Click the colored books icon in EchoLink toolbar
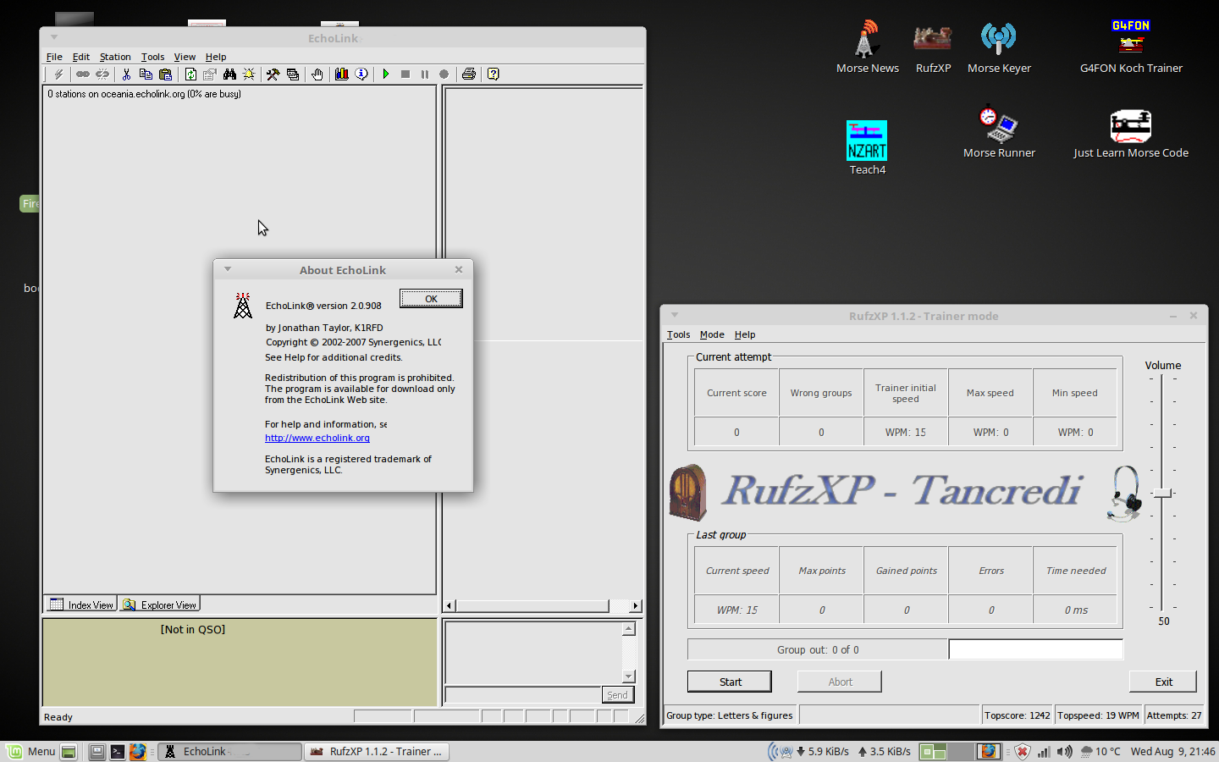This screenshot has width=1219, height=762. pyautogui.click(x=341, y=75)
